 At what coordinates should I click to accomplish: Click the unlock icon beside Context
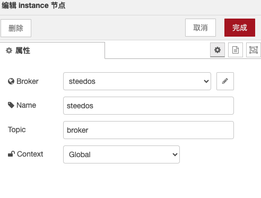pyautogui.click(x=11, y=154)
